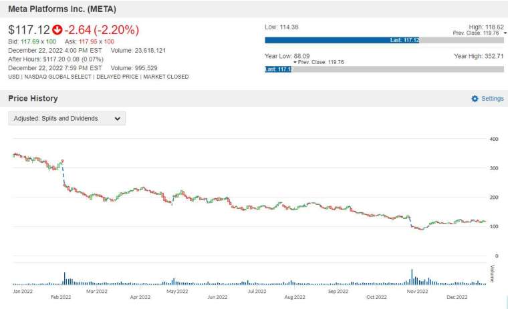Click the May 2022 axis label
The image size is (508, 309).
tap(177, 291)
